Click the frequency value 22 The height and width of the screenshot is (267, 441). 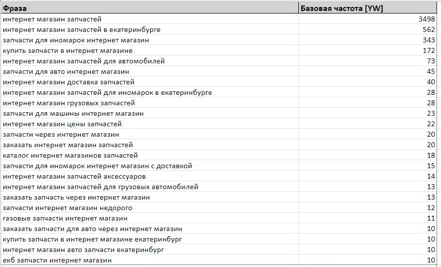[x=431, y=124]
